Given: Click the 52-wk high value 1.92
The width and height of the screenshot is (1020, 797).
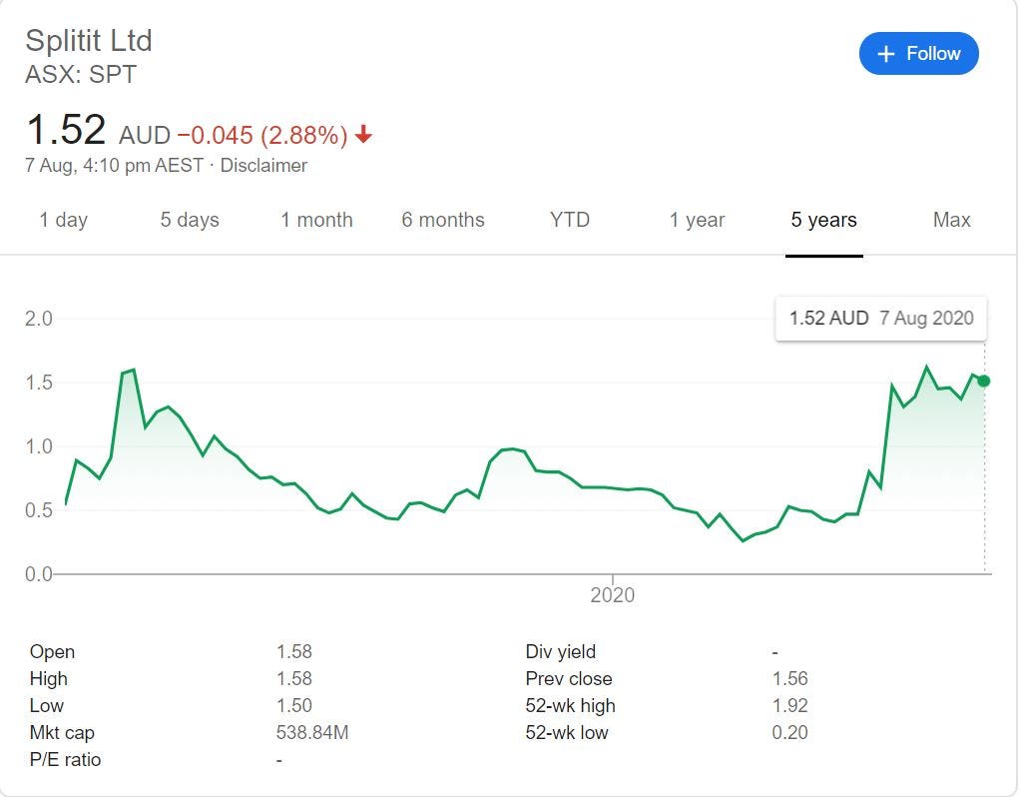Looking at the screenshot, I should pyautogui.click(x=789, y=706).
